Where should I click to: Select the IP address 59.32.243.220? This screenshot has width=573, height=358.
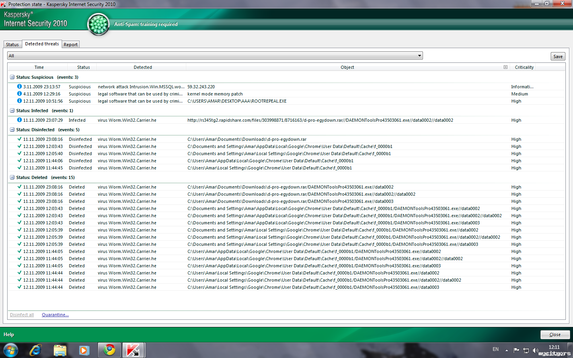pyautogui.click(x=201, y=87)
